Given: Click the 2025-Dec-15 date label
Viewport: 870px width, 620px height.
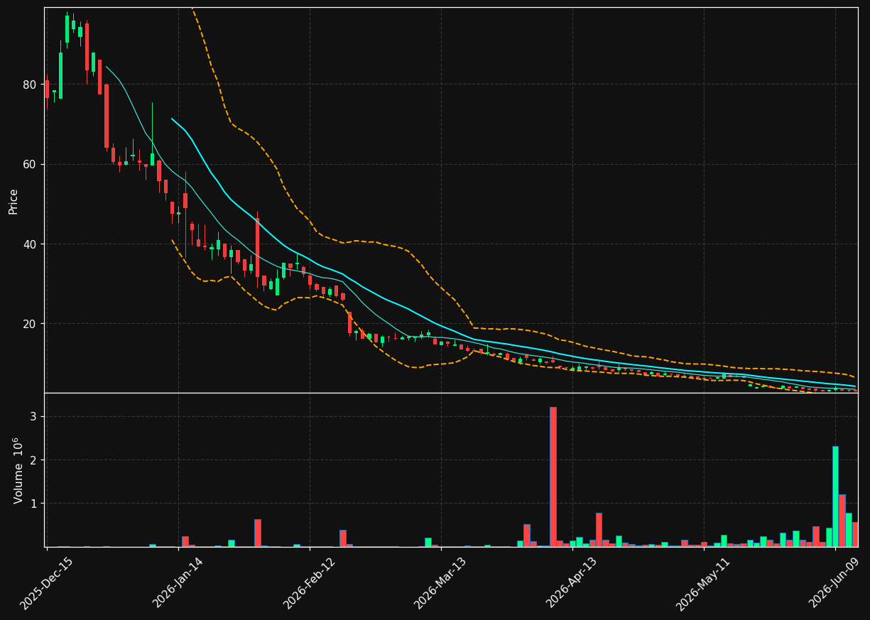Looking at the screenshot, I should tap(46, 583).
